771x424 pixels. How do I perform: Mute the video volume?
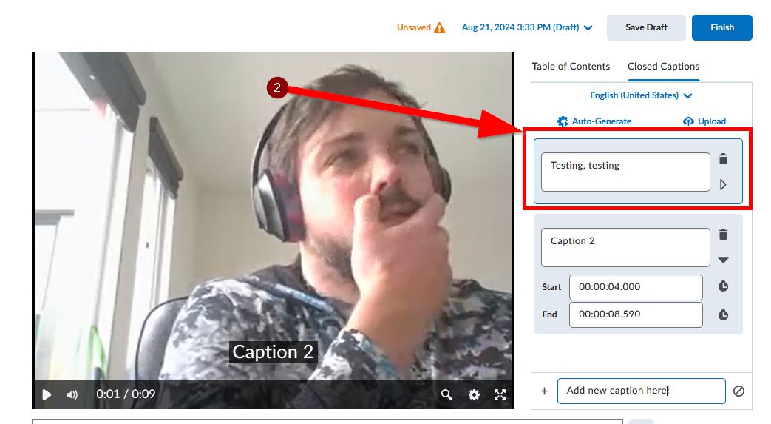[x=72, y=394]
